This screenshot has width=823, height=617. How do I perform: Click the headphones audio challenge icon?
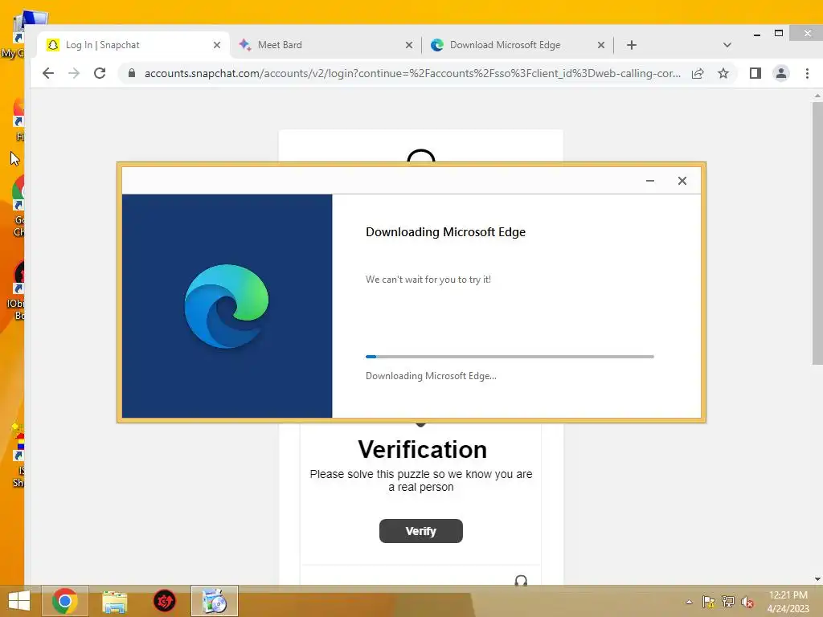click(x=521, y=580)
